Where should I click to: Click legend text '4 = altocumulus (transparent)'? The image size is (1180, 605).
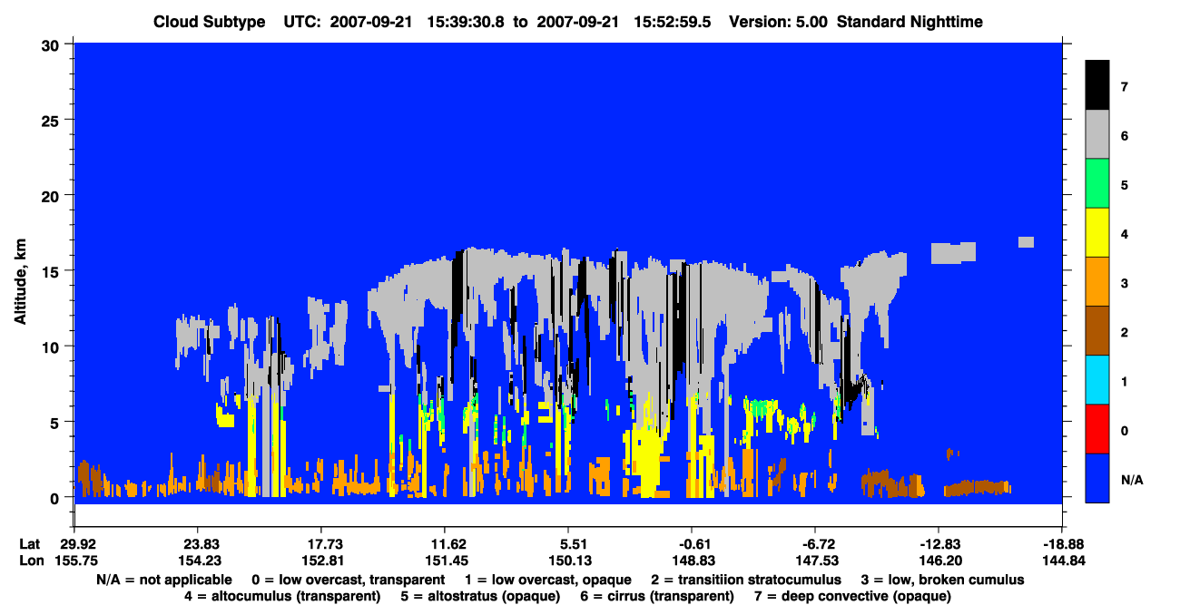pyautogui.click(x=282, y=596)
